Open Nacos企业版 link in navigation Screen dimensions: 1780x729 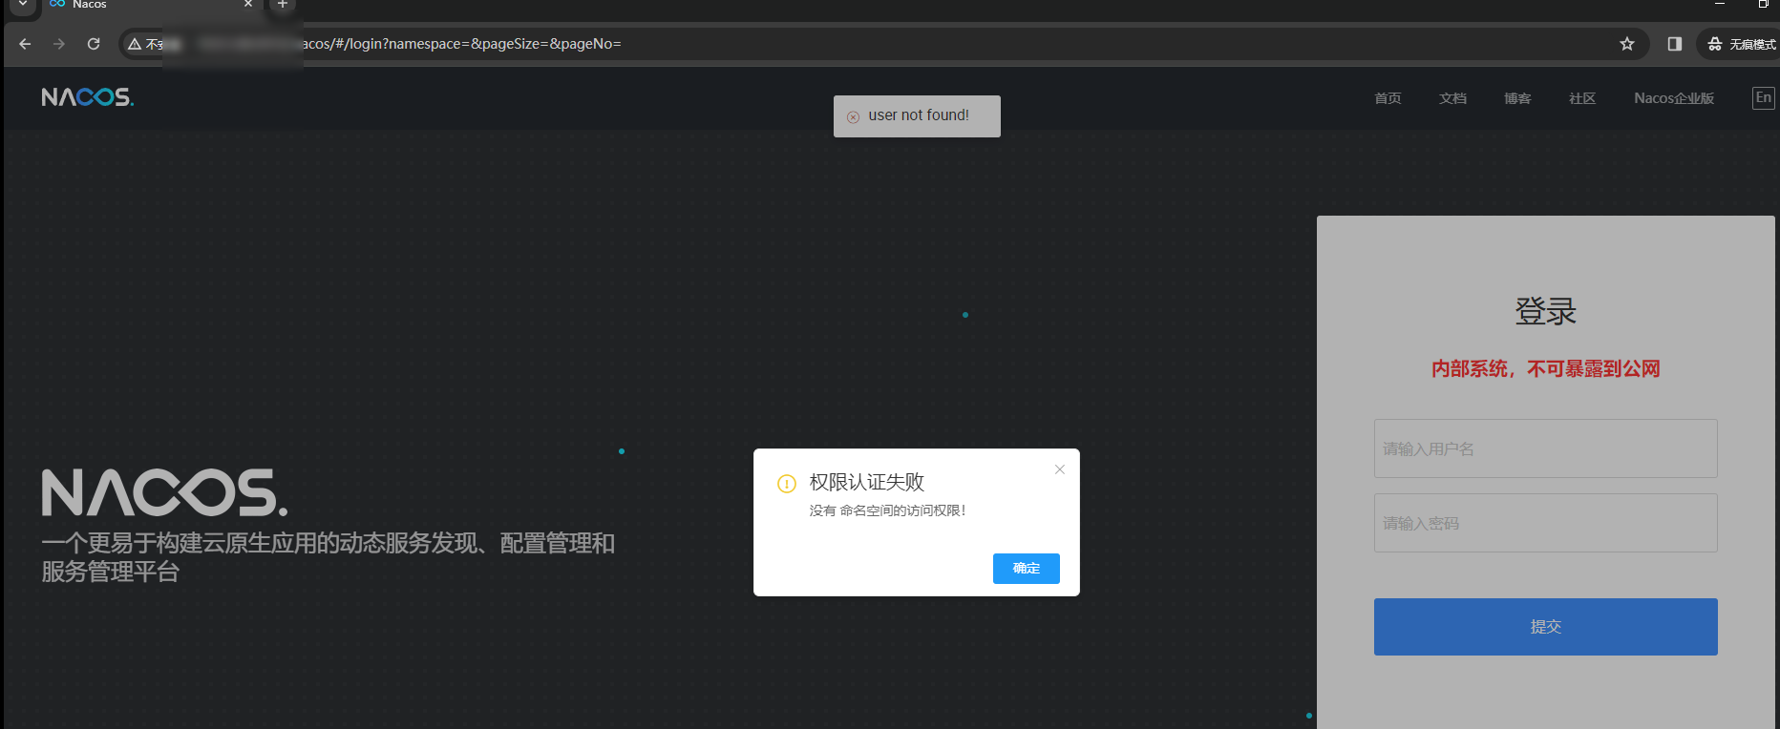[x=1674, y=98]
